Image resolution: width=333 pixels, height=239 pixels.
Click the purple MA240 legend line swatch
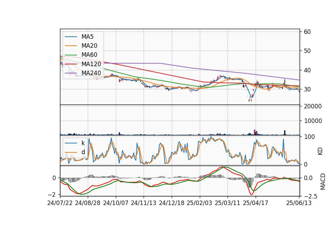click(71, 73)
